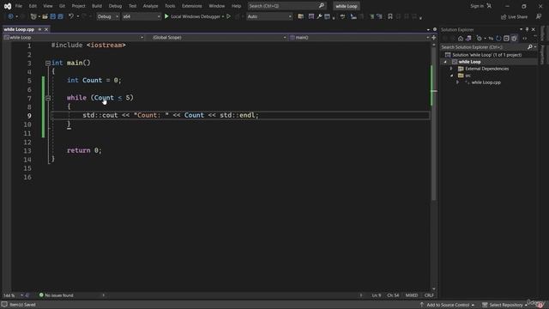
Task: Click the feedback icon beside Live Share
Action: [539, 16]
